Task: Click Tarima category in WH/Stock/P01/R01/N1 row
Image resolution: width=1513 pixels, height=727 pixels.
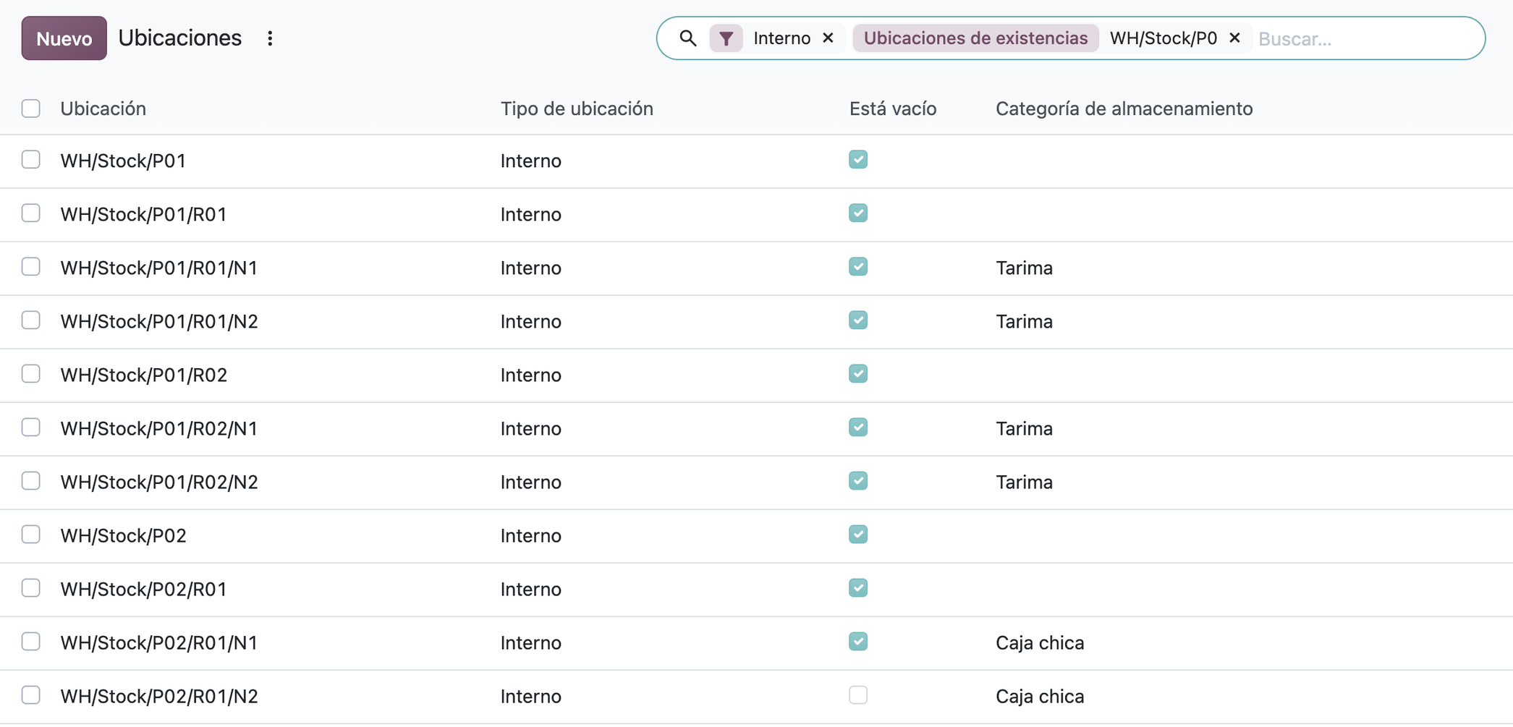Action: 1024,268
